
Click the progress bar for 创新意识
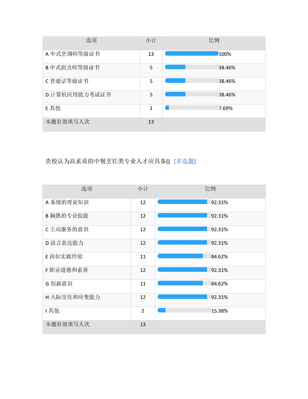(x=184, y=283)
